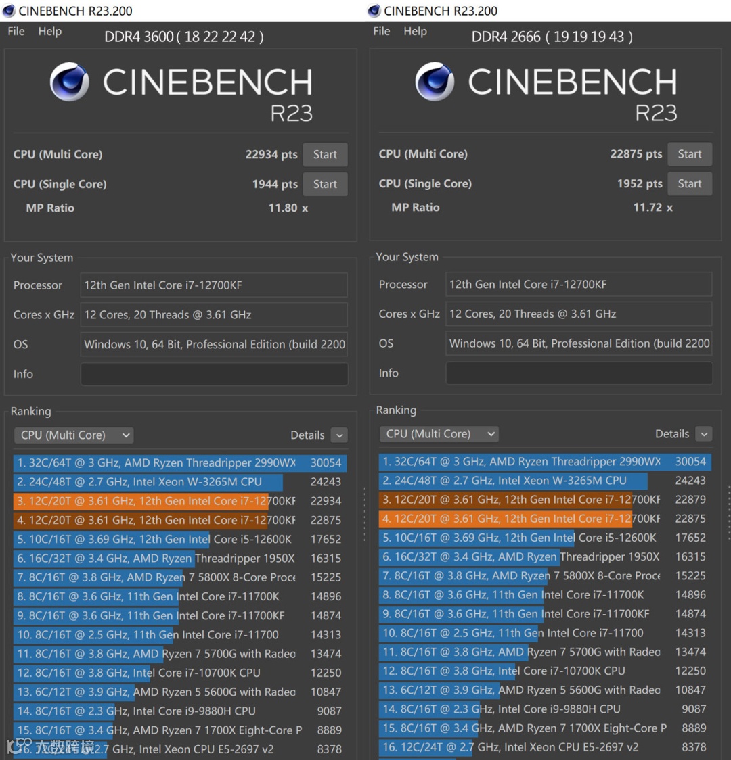Select Threadripper 2990WX ranking row in right window

coord(546,461)
